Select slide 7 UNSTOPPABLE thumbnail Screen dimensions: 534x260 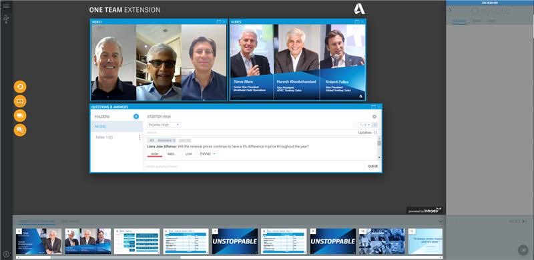click(235, 241)
